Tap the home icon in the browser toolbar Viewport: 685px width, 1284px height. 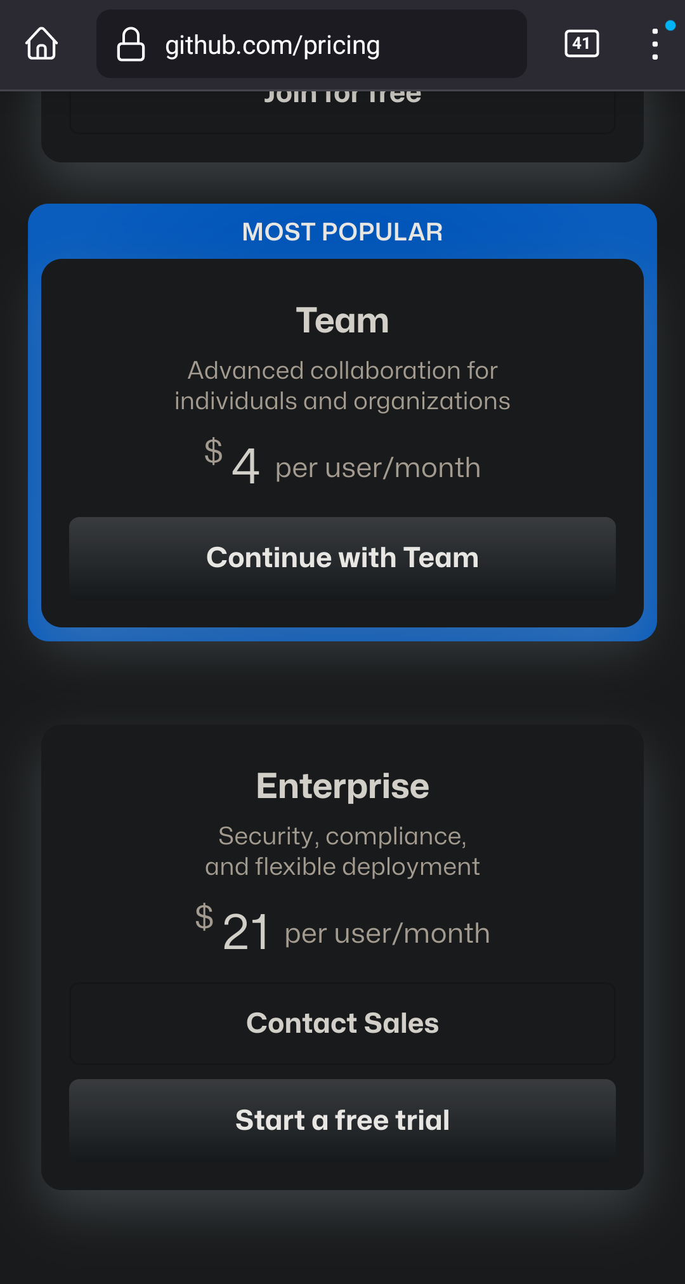pyautogui.click(x=42, y=44)
